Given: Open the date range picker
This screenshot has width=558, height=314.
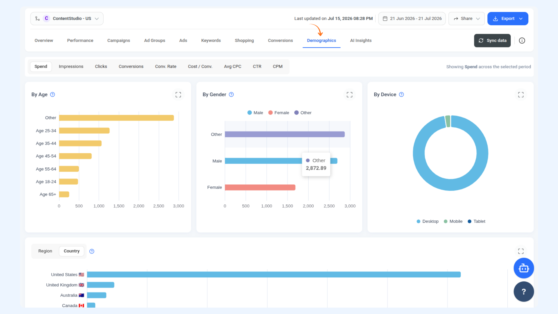Looking at the screenshot, I should click(412, 19).
